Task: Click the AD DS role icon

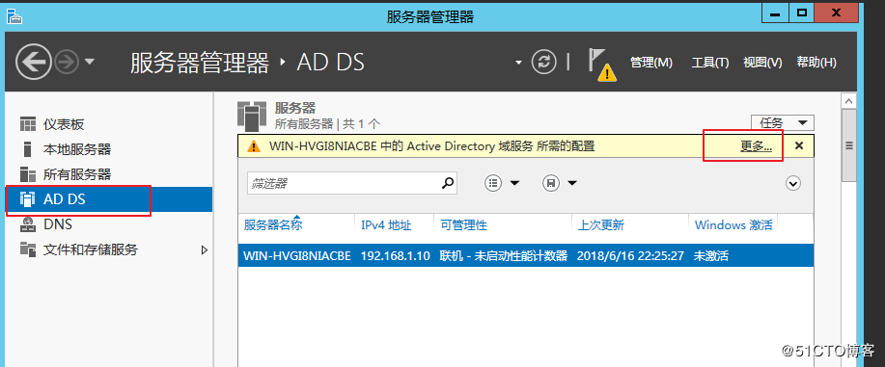Action: tap(27, 199)
